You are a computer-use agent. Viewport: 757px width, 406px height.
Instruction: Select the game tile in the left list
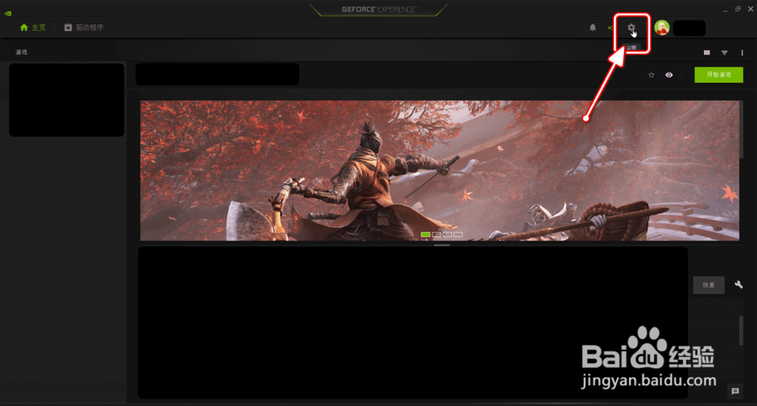coord(67,100)
